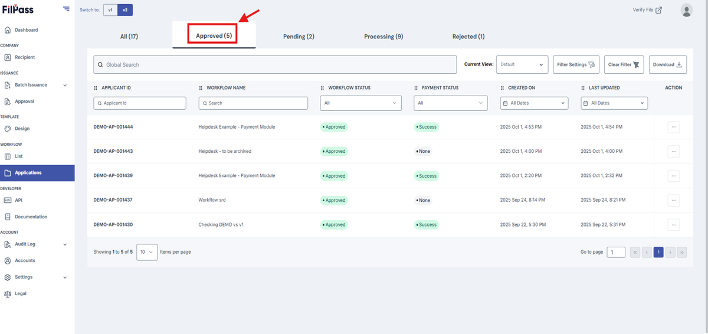The image size is (708, 334).
Task: Expand the Batch Issuance submenu chevron
Action: point(65,85)
